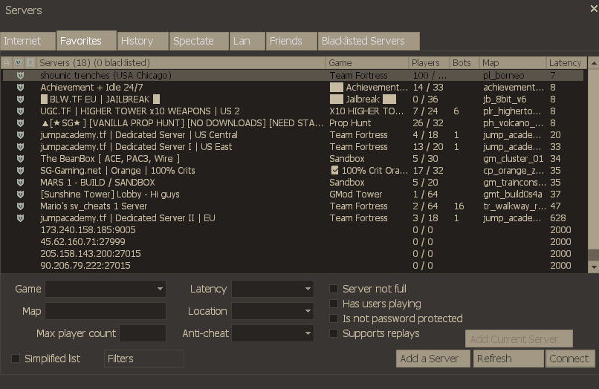This screenshot has width=599, height=389.
Task: Click shield icon for Achievement + Idle 24/7
Action: [20, 88]
